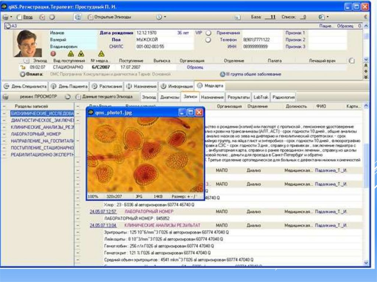Collapse the minus expander on Эритроциты row
The image size is (377, 282).
coord(78,232)
